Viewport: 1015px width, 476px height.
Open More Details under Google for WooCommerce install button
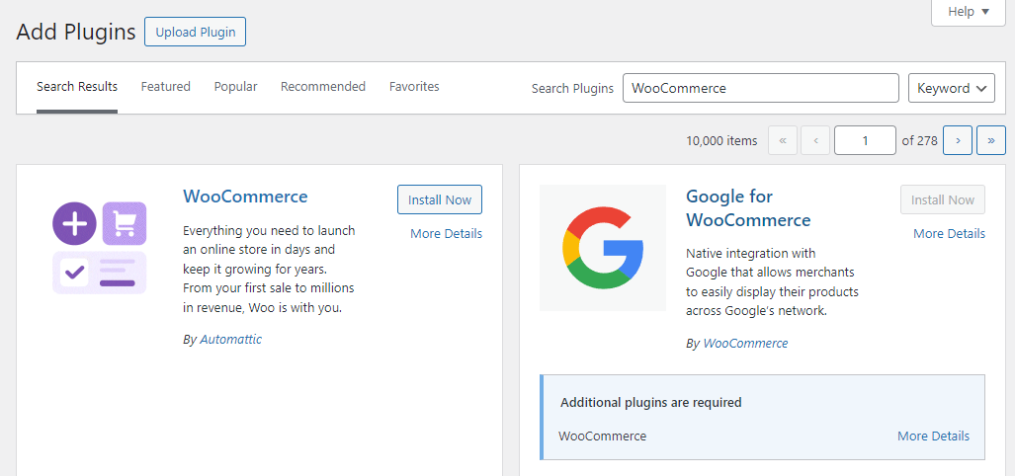949,233
